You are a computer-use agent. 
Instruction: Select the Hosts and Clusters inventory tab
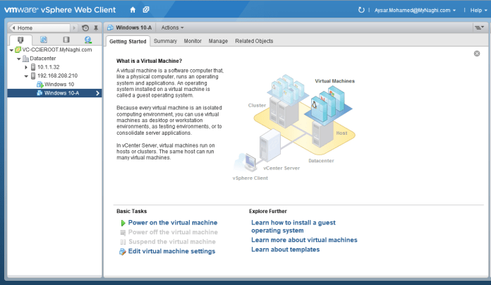[x=20, y=40]
